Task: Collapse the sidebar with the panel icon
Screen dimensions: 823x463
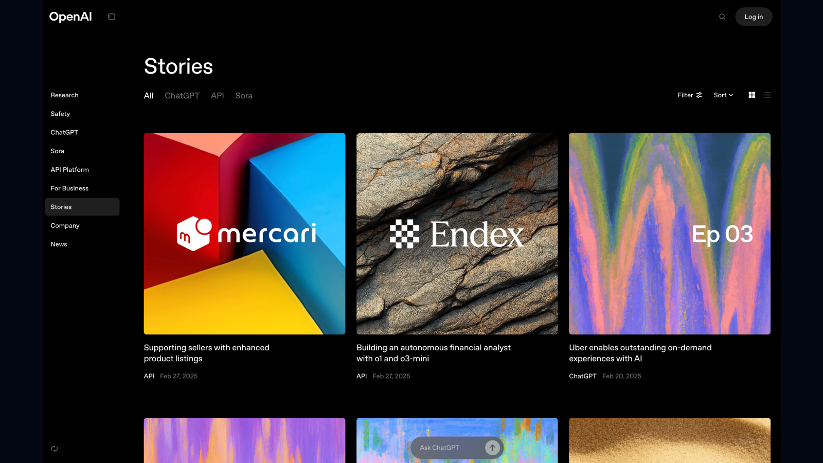Action: (x=112, y=16)
